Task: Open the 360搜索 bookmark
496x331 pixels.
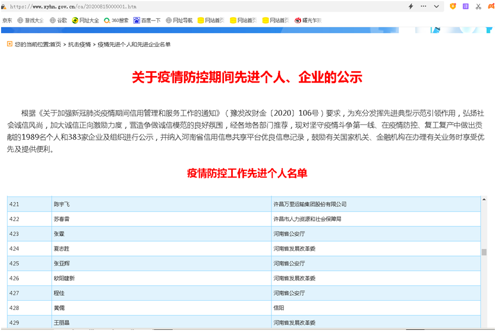Action: (x=116, y=20)
